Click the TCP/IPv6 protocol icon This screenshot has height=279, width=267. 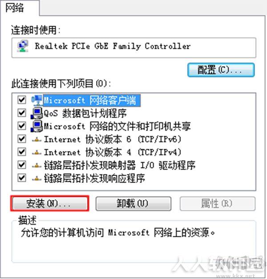pos(37,139)
